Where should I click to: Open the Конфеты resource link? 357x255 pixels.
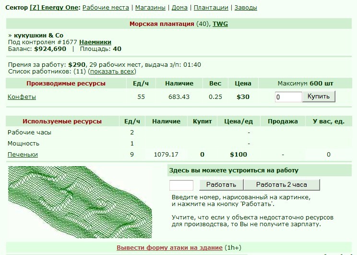22,97
